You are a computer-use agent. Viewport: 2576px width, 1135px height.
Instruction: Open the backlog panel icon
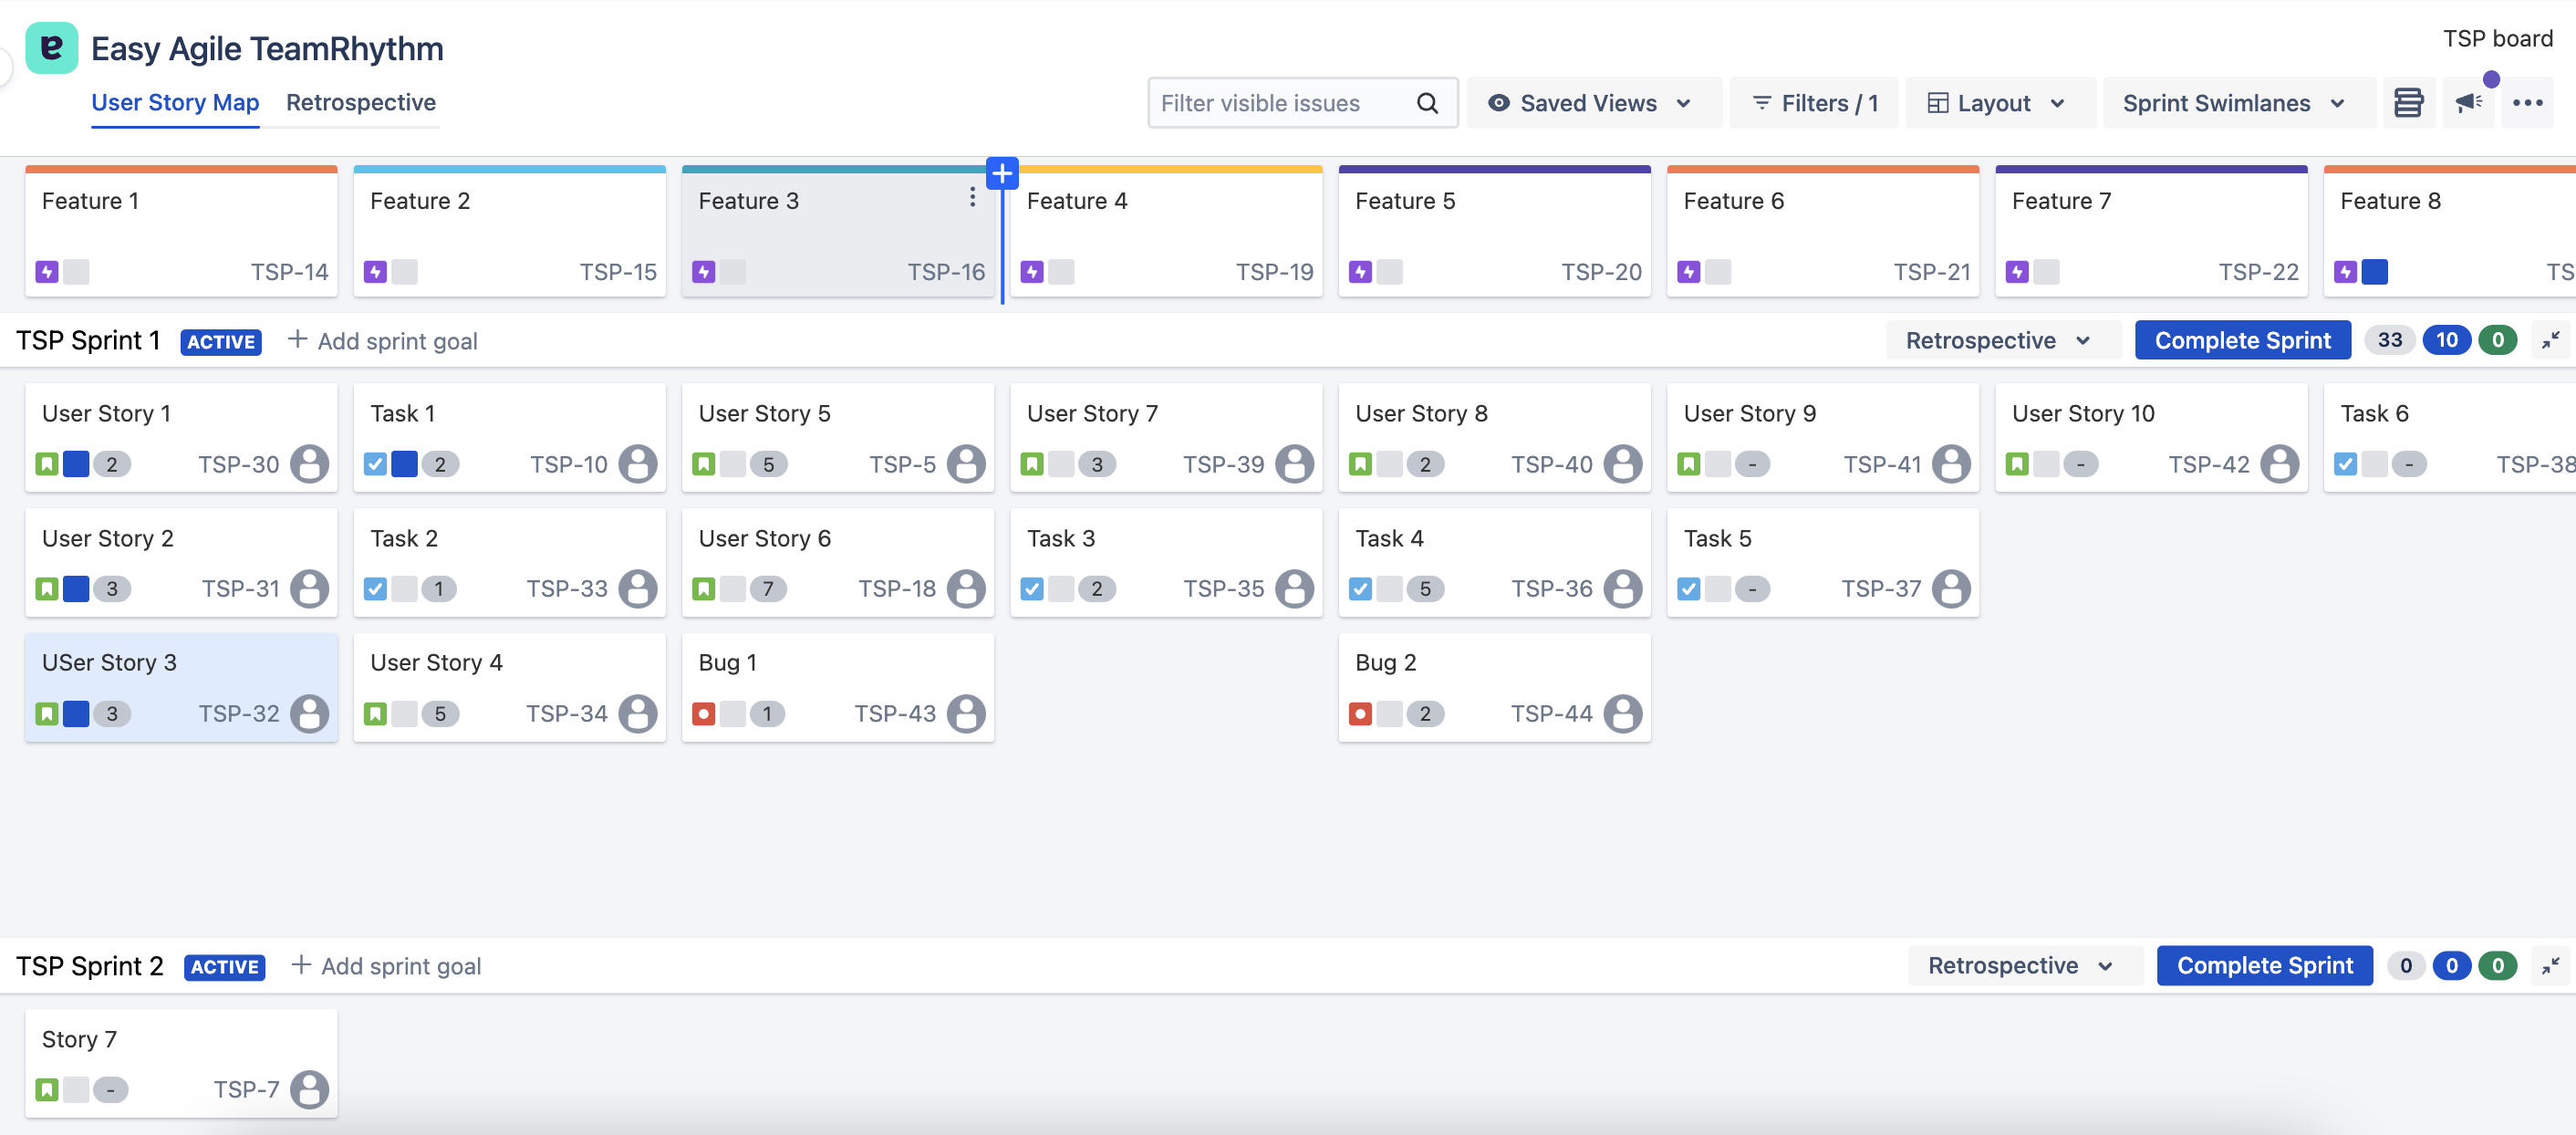[x=2408, y=103]
